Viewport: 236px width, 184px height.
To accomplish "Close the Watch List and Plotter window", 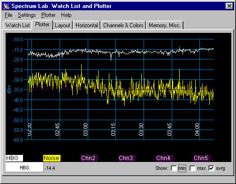I will [x=229, y=6].
